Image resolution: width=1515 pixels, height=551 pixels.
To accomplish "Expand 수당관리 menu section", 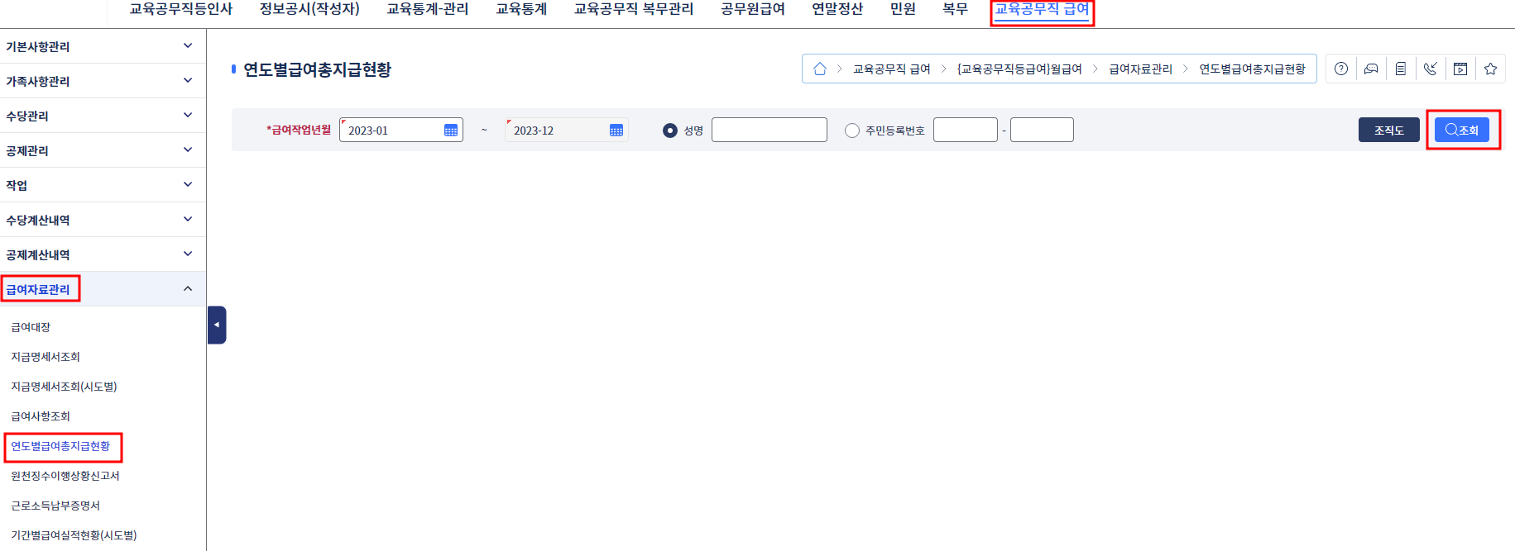I will click(x=103, y=116).
